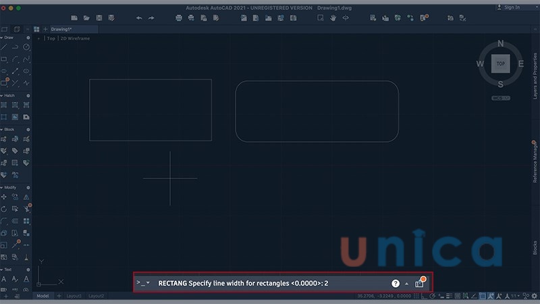Collapse the Modify panel section
The image size is (540, 304).
pyautogui.click(x=2, y=187)
